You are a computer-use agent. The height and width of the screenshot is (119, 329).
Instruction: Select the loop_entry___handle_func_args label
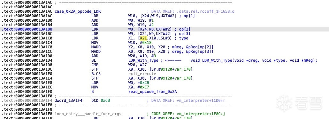pyautogui.click(x=88, y=114)
